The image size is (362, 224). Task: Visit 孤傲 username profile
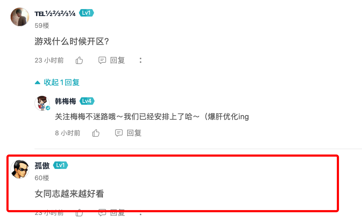[x=42, y=166]
